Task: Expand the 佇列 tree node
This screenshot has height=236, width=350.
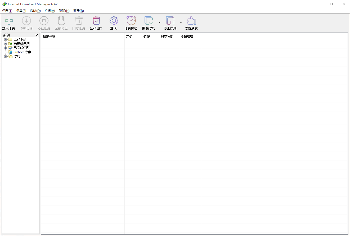Action: pyautogui.click(x=5, y=56)
